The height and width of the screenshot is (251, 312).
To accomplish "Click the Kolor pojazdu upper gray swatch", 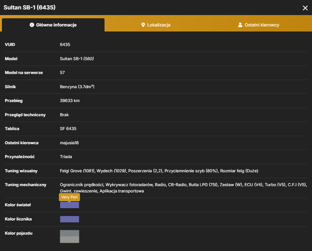I will 69,233.
